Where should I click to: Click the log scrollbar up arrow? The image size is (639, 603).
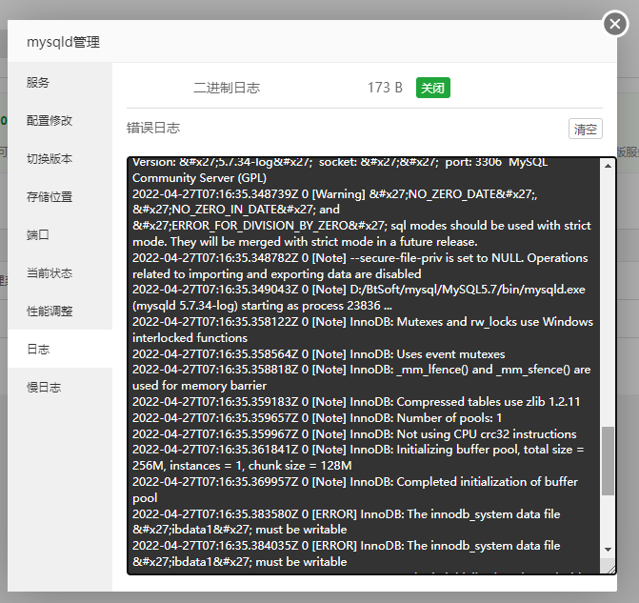(x=608, y=166)
